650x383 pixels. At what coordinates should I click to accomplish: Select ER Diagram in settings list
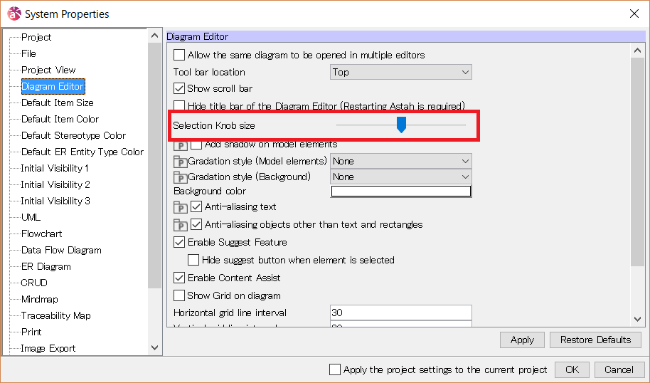point(46,266)
